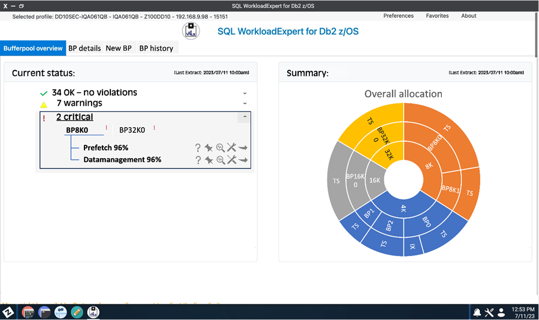Select the BP32K0 bufferpool

coord(132,130)
